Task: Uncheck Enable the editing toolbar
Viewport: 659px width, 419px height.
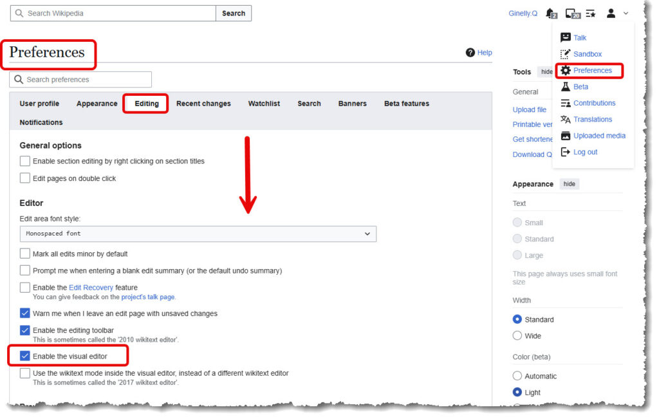Action: [x=25, y=330]
